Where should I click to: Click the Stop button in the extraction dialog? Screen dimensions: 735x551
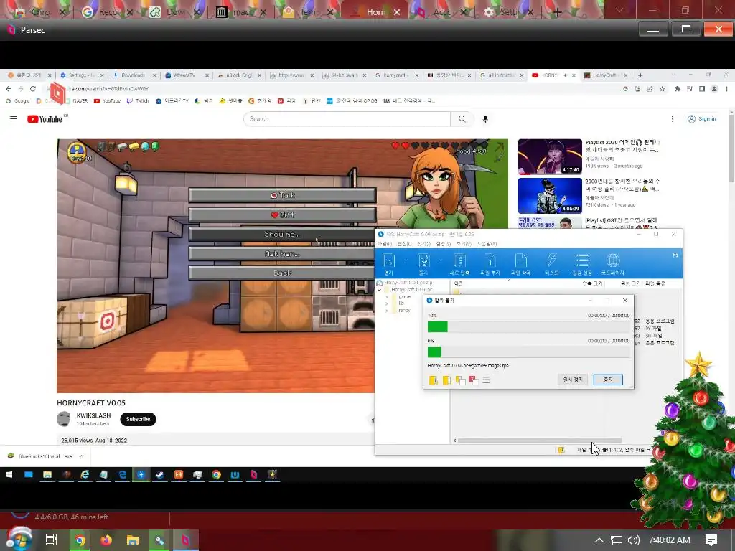608,380
